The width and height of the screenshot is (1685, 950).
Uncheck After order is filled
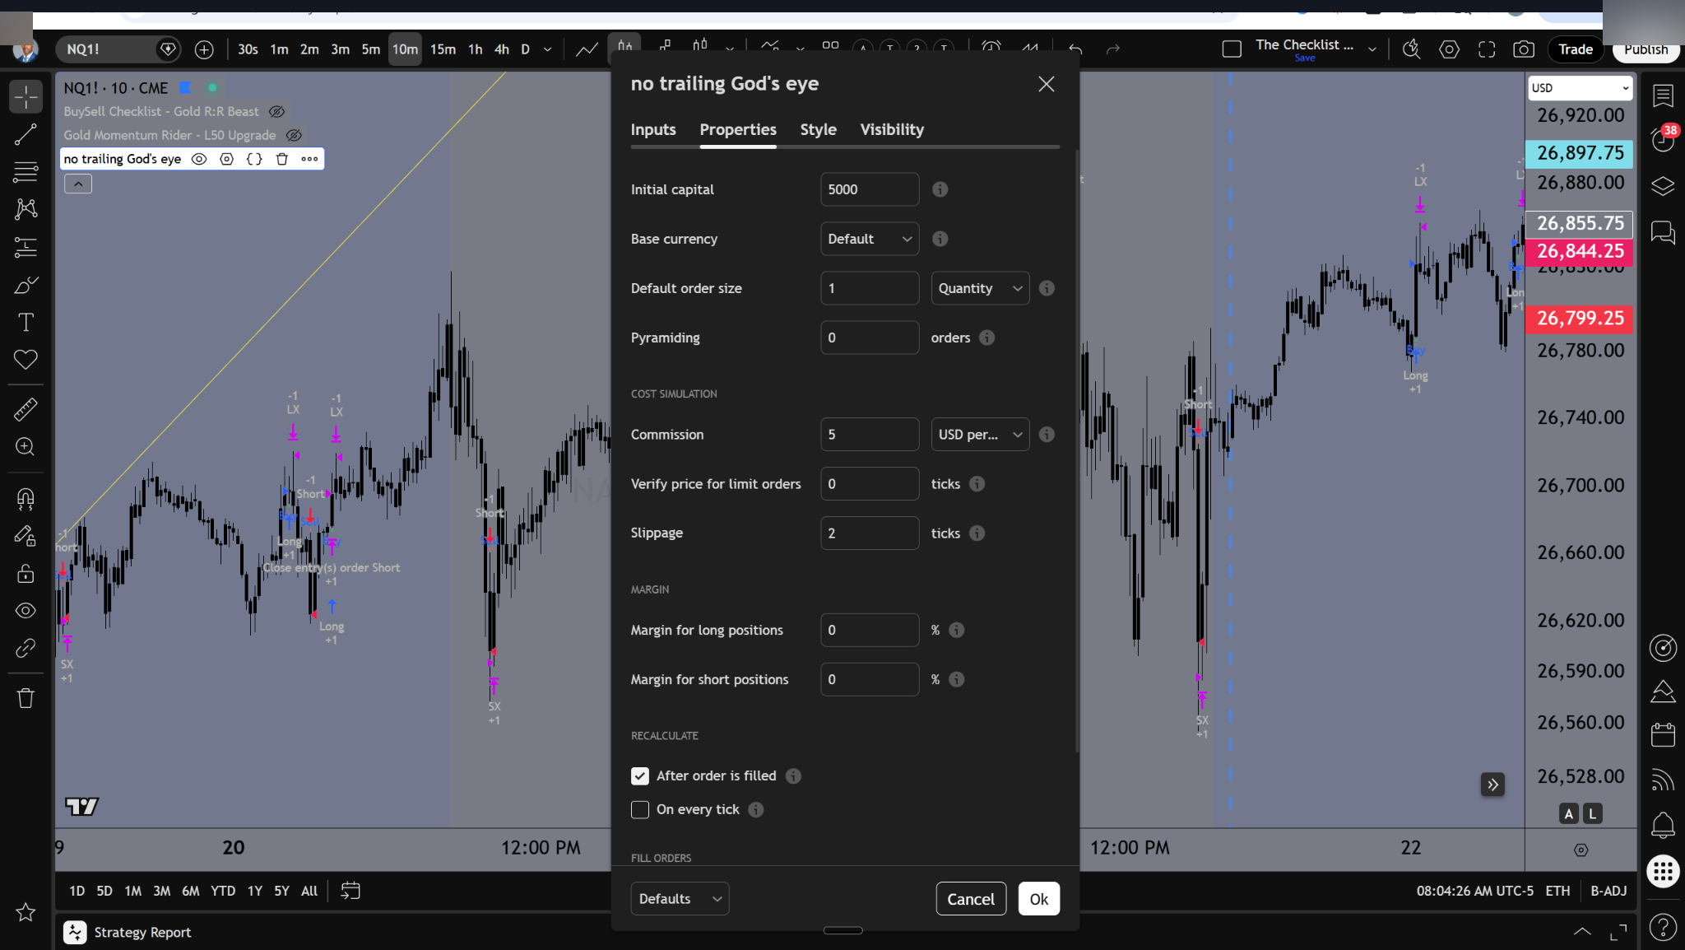639,775
